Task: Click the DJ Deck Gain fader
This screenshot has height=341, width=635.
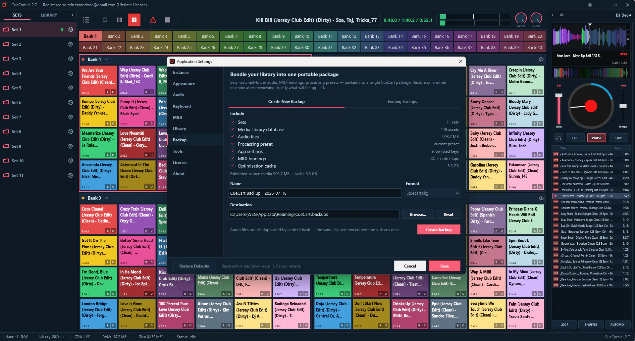Action: tap(559, 95)
